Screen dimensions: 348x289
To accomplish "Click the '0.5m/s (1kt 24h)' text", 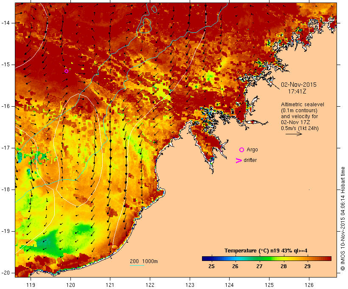I will coord(300,128).
